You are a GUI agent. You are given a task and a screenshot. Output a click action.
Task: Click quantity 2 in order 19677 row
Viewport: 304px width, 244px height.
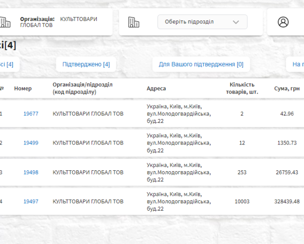click(242, 114)
